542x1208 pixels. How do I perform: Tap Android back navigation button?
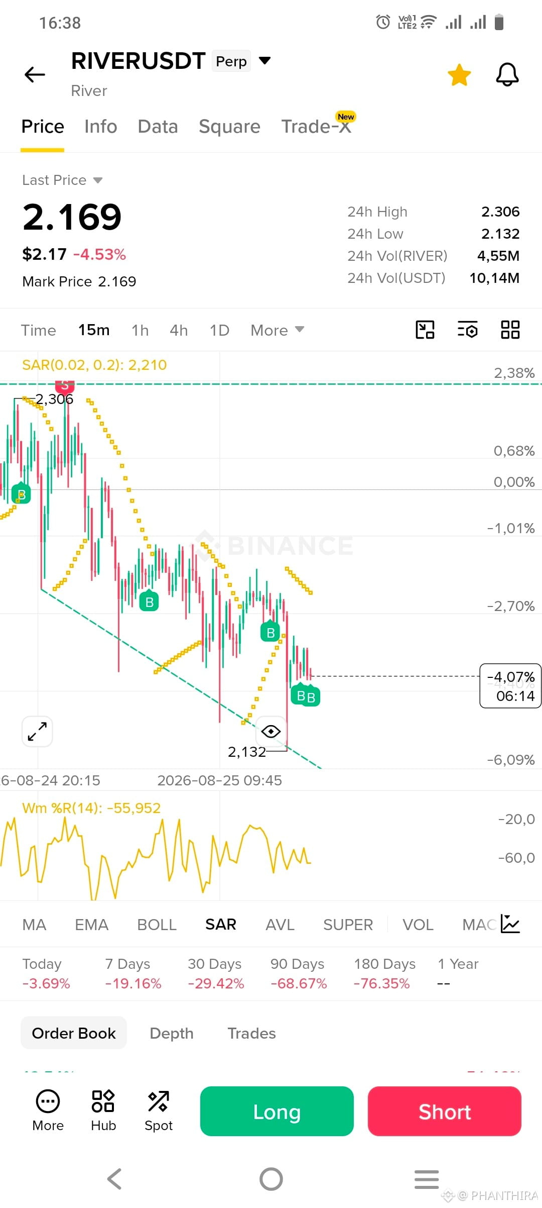pos(115,1179)
